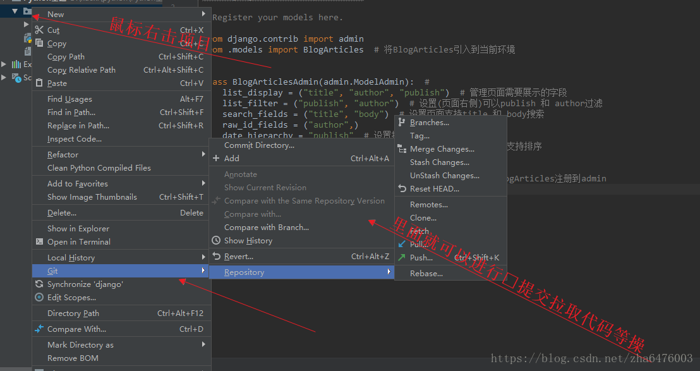The width and height of the screenshot is (700, 371).
Task: Click the Edit Scopes circle icon
Action: click(x=39, y=297)
